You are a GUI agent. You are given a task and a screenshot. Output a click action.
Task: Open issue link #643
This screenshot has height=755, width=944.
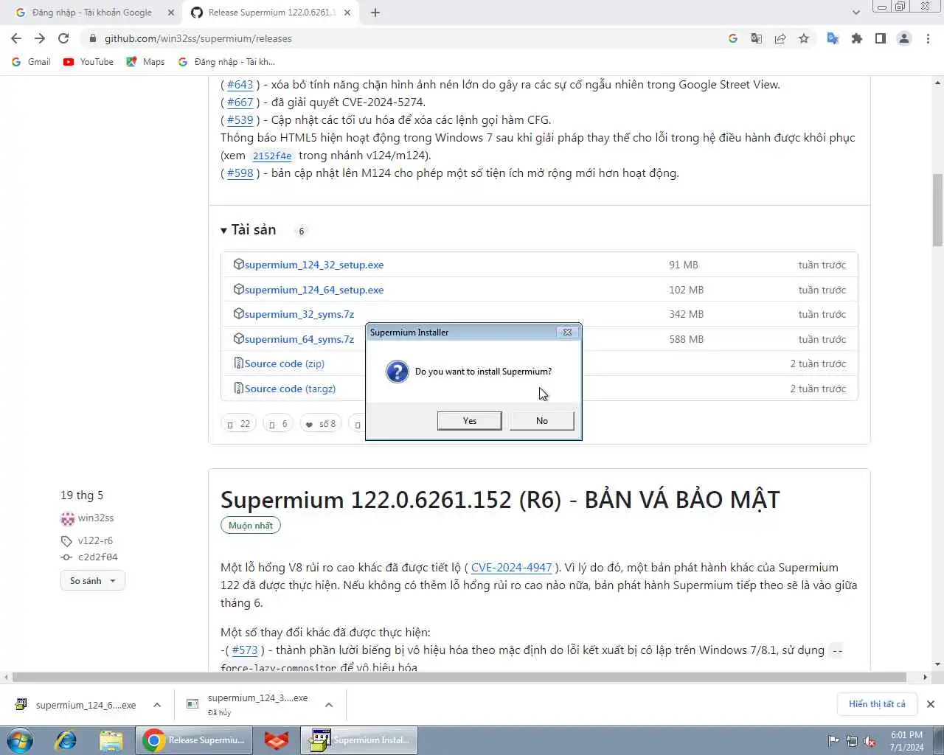pyautogui.click(x=240, y=85)
